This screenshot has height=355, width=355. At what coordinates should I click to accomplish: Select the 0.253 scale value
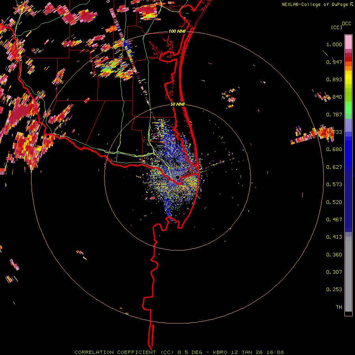334,290
